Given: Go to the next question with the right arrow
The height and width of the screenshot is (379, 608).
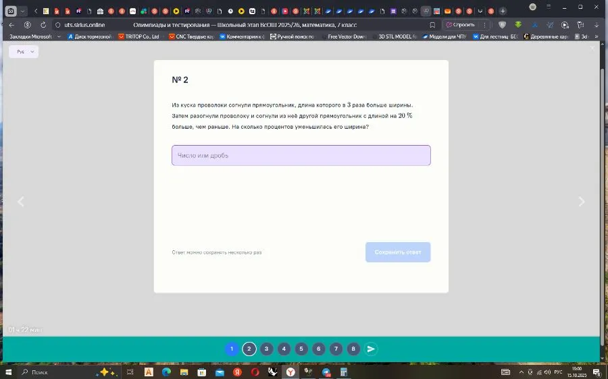Looking at the screenshot, I should [582, 202].
